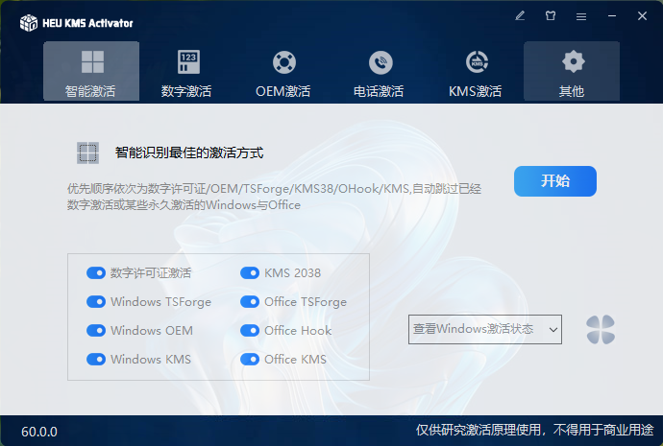Open the shirt skin theme icon

[551, 16]
